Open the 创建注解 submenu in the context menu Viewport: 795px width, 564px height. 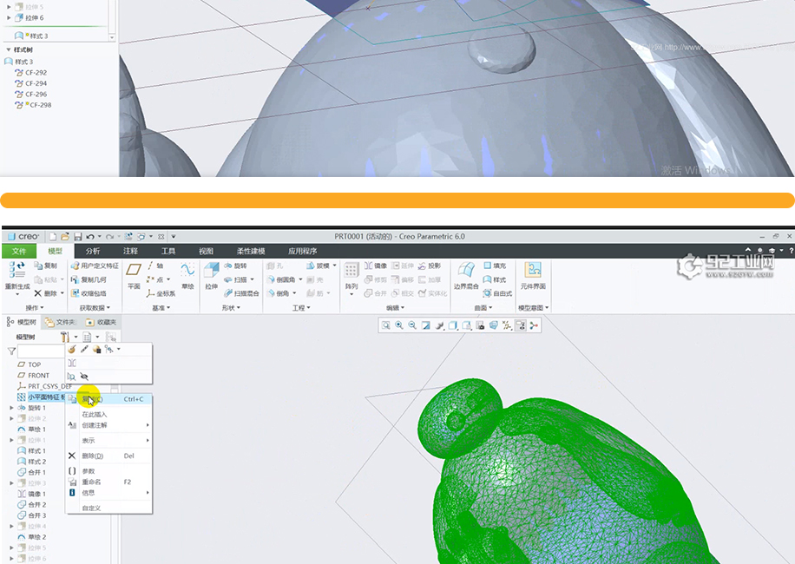pyautogui.click(x=109, y=425)
